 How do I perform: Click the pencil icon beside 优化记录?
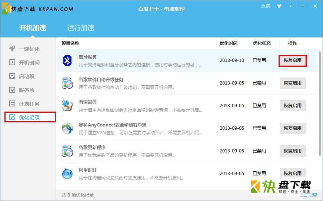(x=12, y=117)
